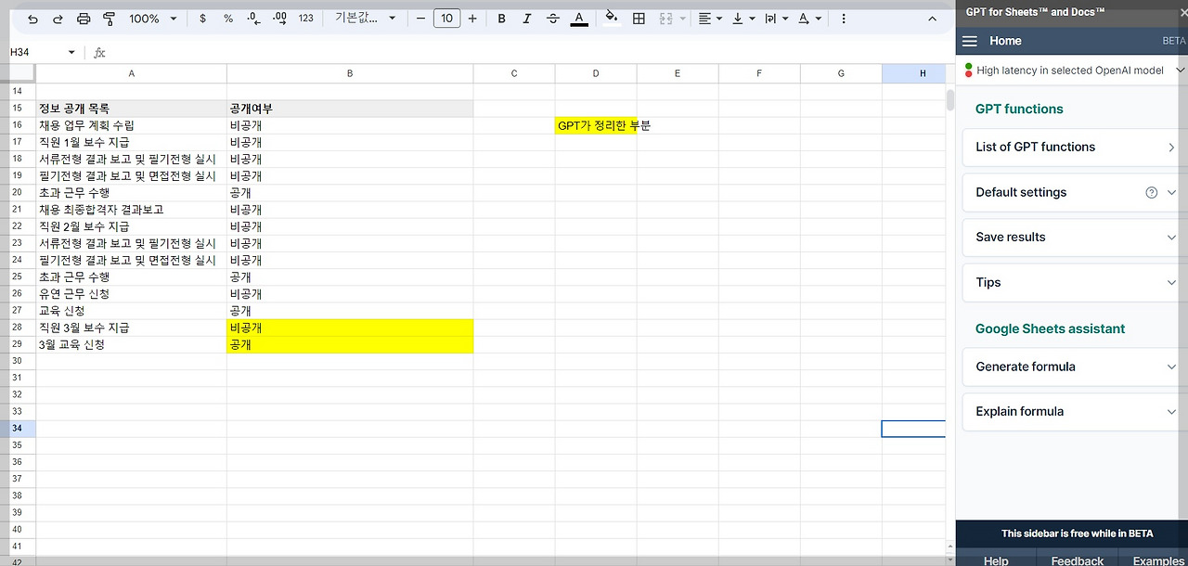Expand Tips section
This screenshot has height=566, width=1188.
pyautogui.click(x=1071, y=282)
